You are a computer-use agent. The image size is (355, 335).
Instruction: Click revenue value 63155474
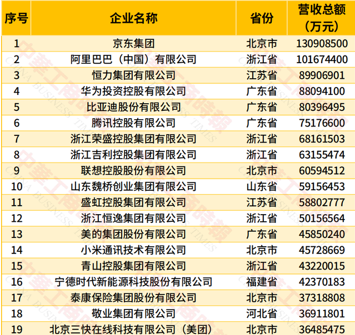click(322, 155)
